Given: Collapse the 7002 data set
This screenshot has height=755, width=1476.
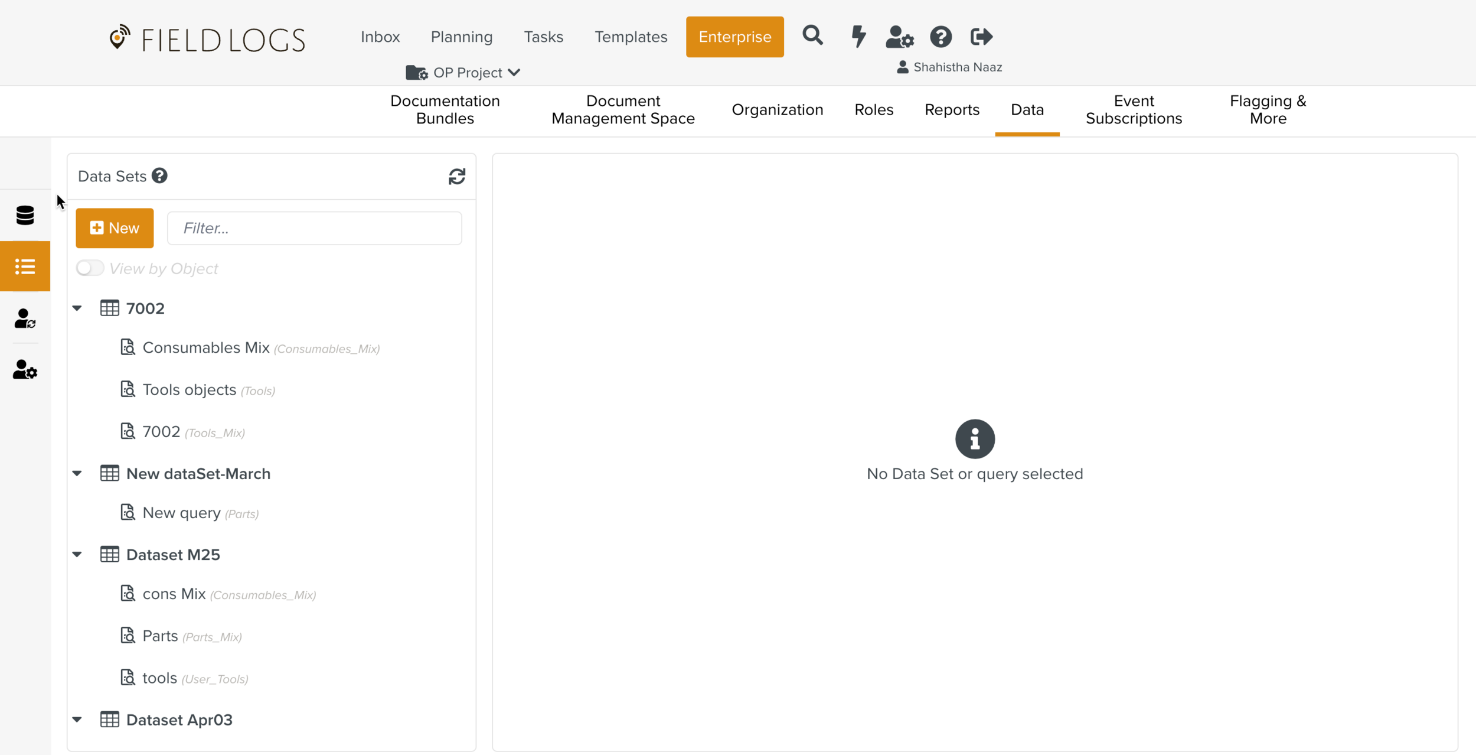Looking at the screenshot, I should (77, 308).
